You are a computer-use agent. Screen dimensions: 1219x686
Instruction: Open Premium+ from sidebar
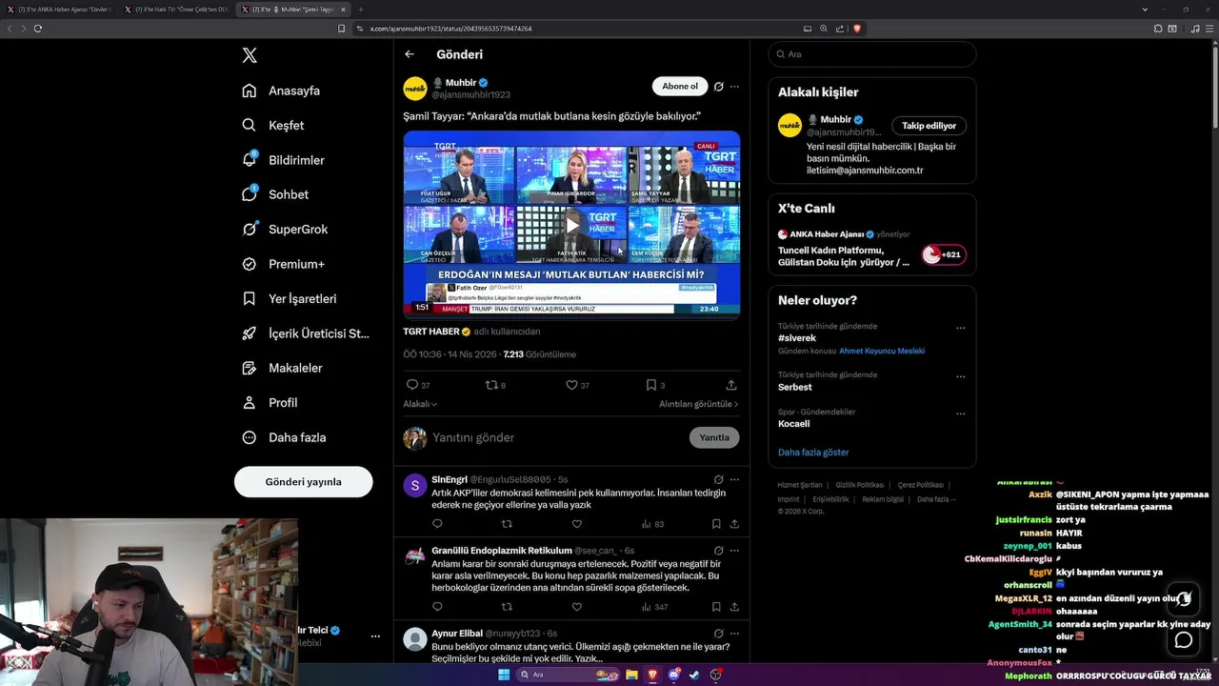pyautogui.click(x=284, y=264)
